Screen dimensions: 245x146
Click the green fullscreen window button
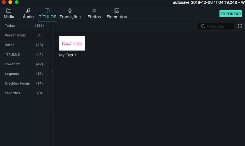click(x=17, y=2)
